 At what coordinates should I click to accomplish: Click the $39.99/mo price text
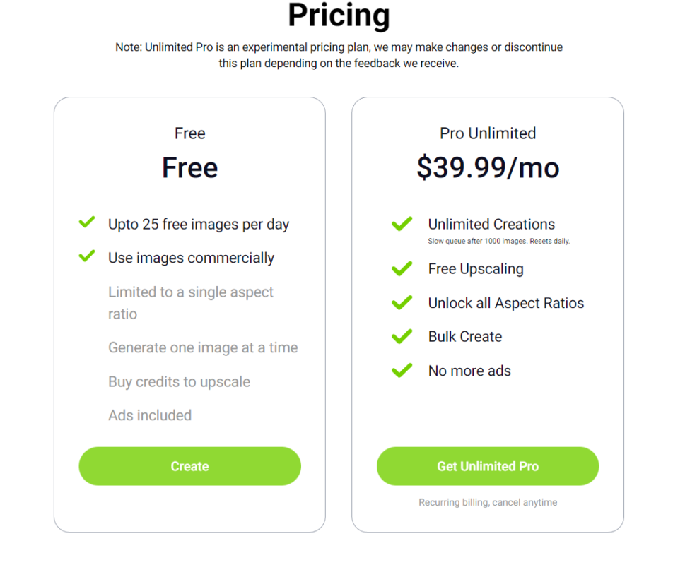point(488,168)
